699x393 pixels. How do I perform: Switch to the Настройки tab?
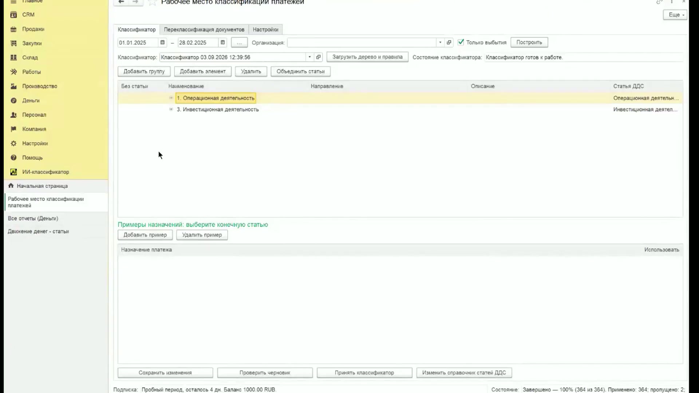(x=266, y=29)
